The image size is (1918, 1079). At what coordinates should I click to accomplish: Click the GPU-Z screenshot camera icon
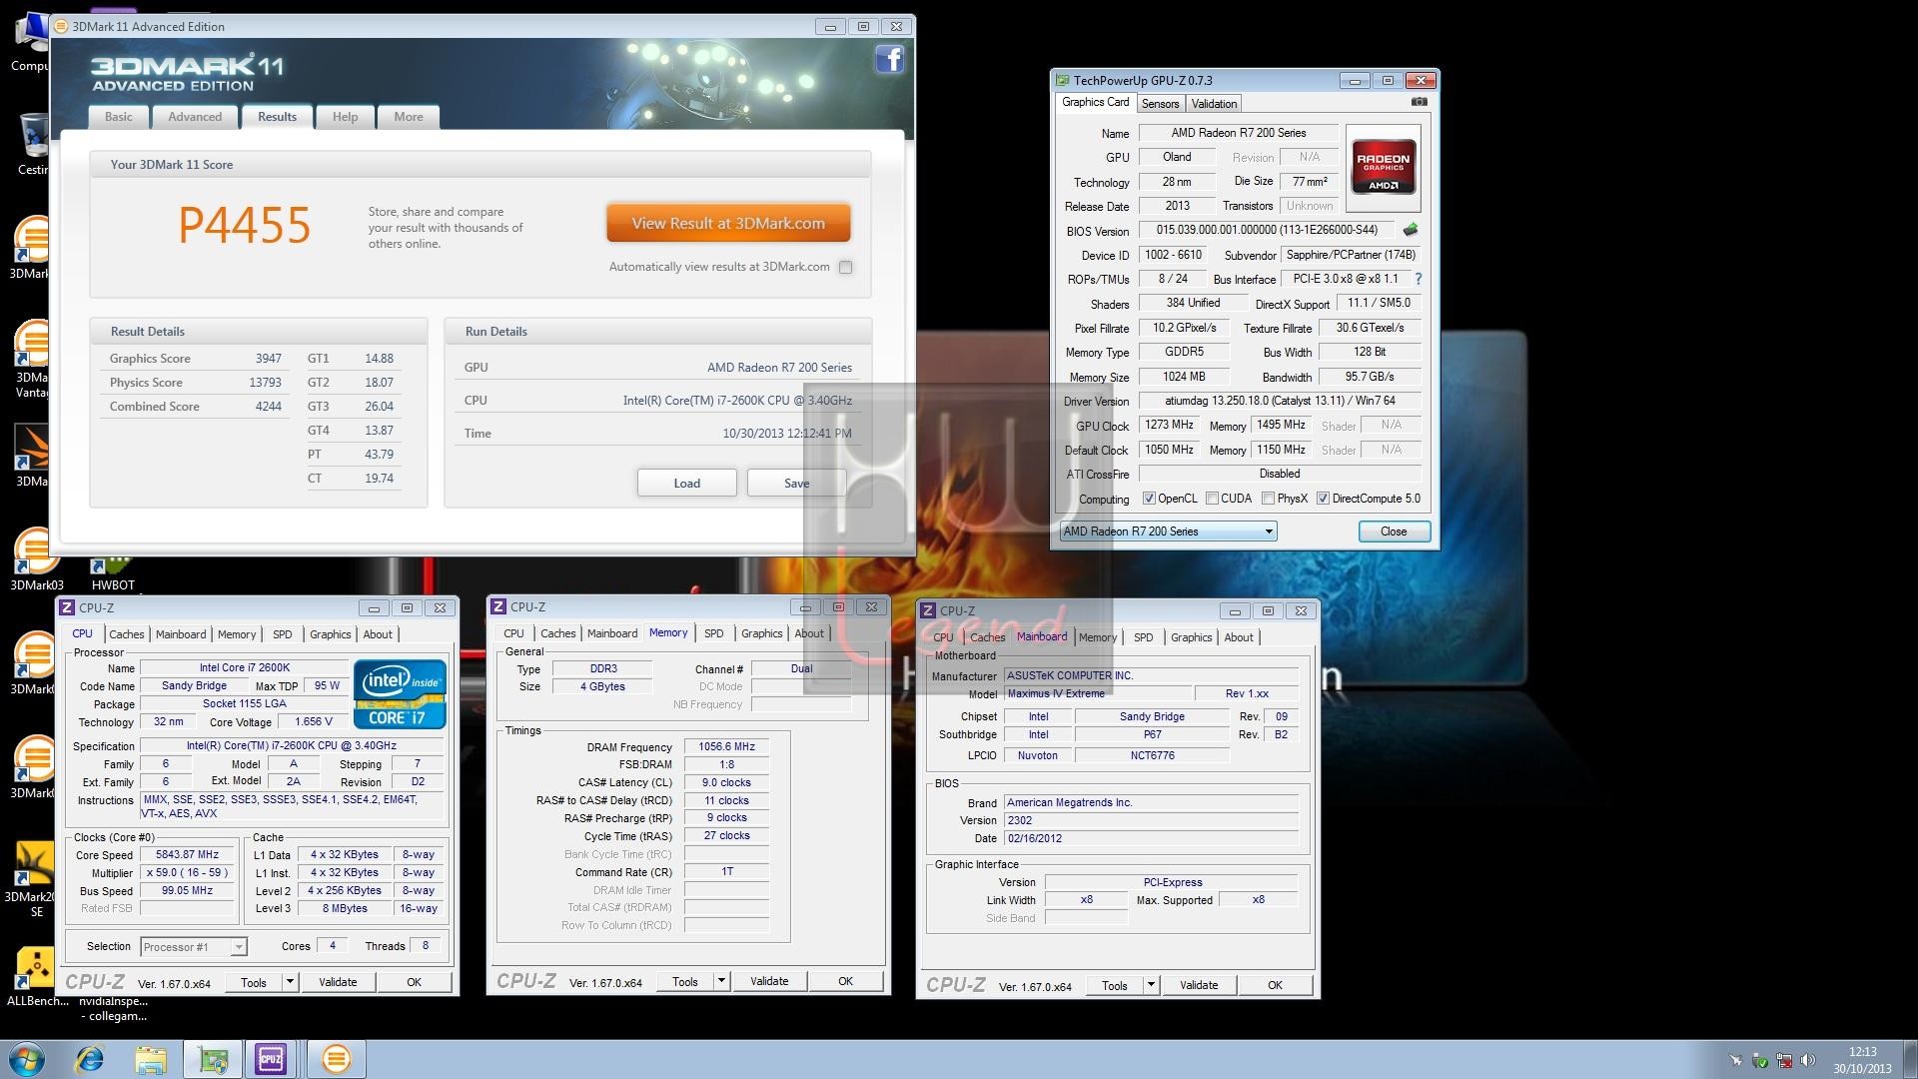pyautogui.click(x=1420, y=102)
